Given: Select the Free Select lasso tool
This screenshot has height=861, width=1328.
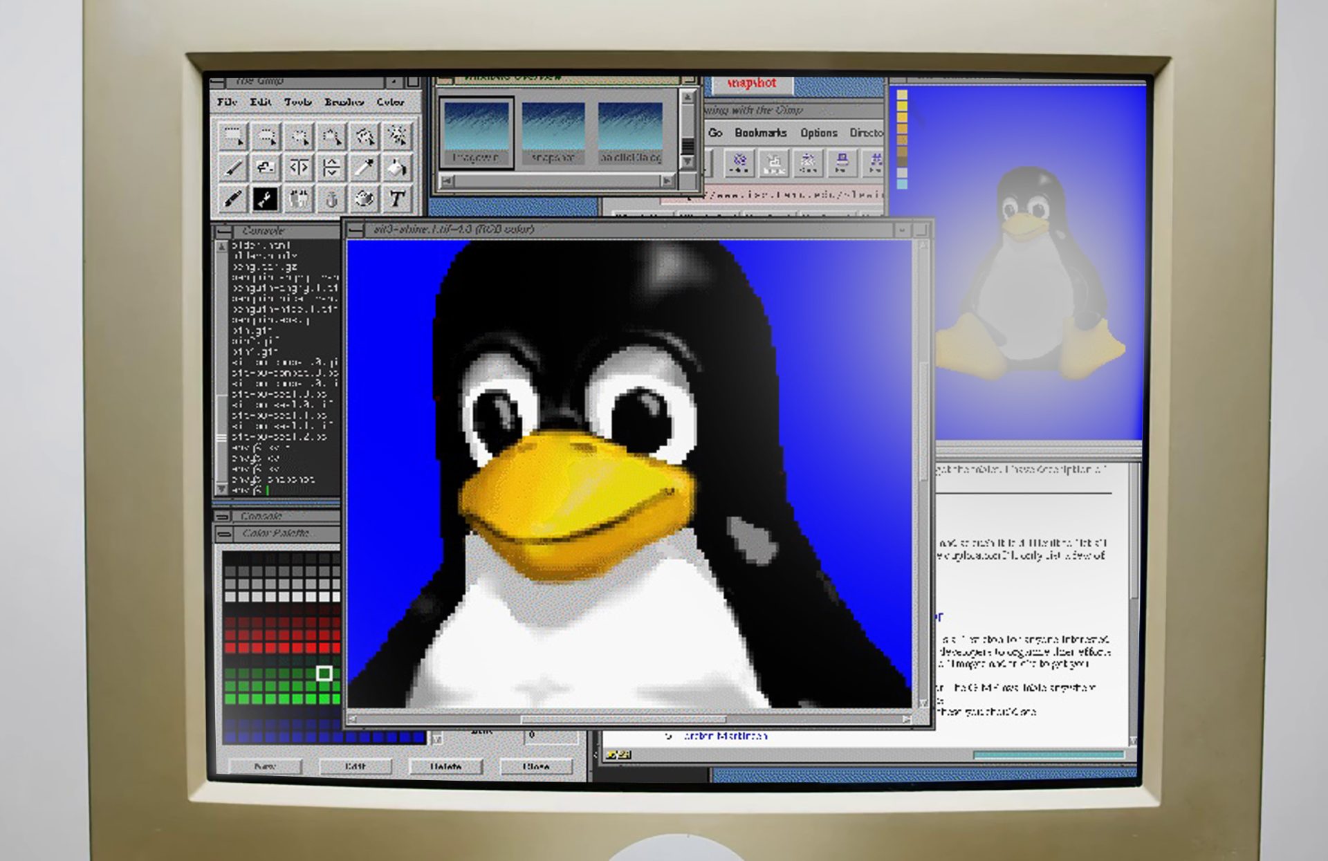Looking at the screenshot, I should [x=299, y=136].
